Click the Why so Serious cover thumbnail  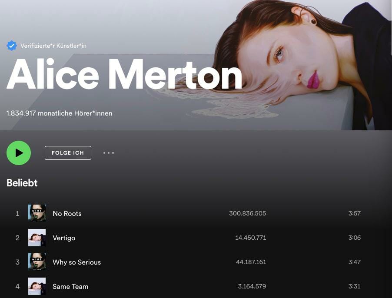[37, 262]
